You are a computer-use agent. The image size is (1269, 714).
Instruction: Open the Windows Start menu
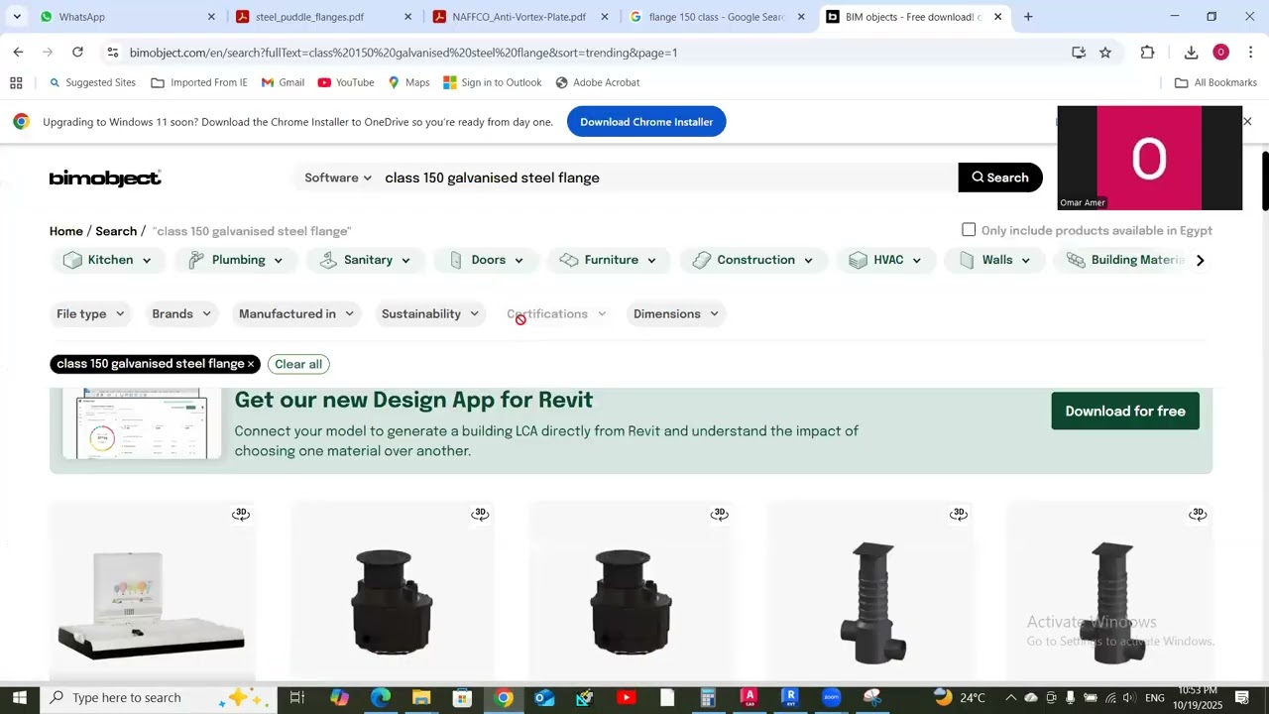point(20,698)
